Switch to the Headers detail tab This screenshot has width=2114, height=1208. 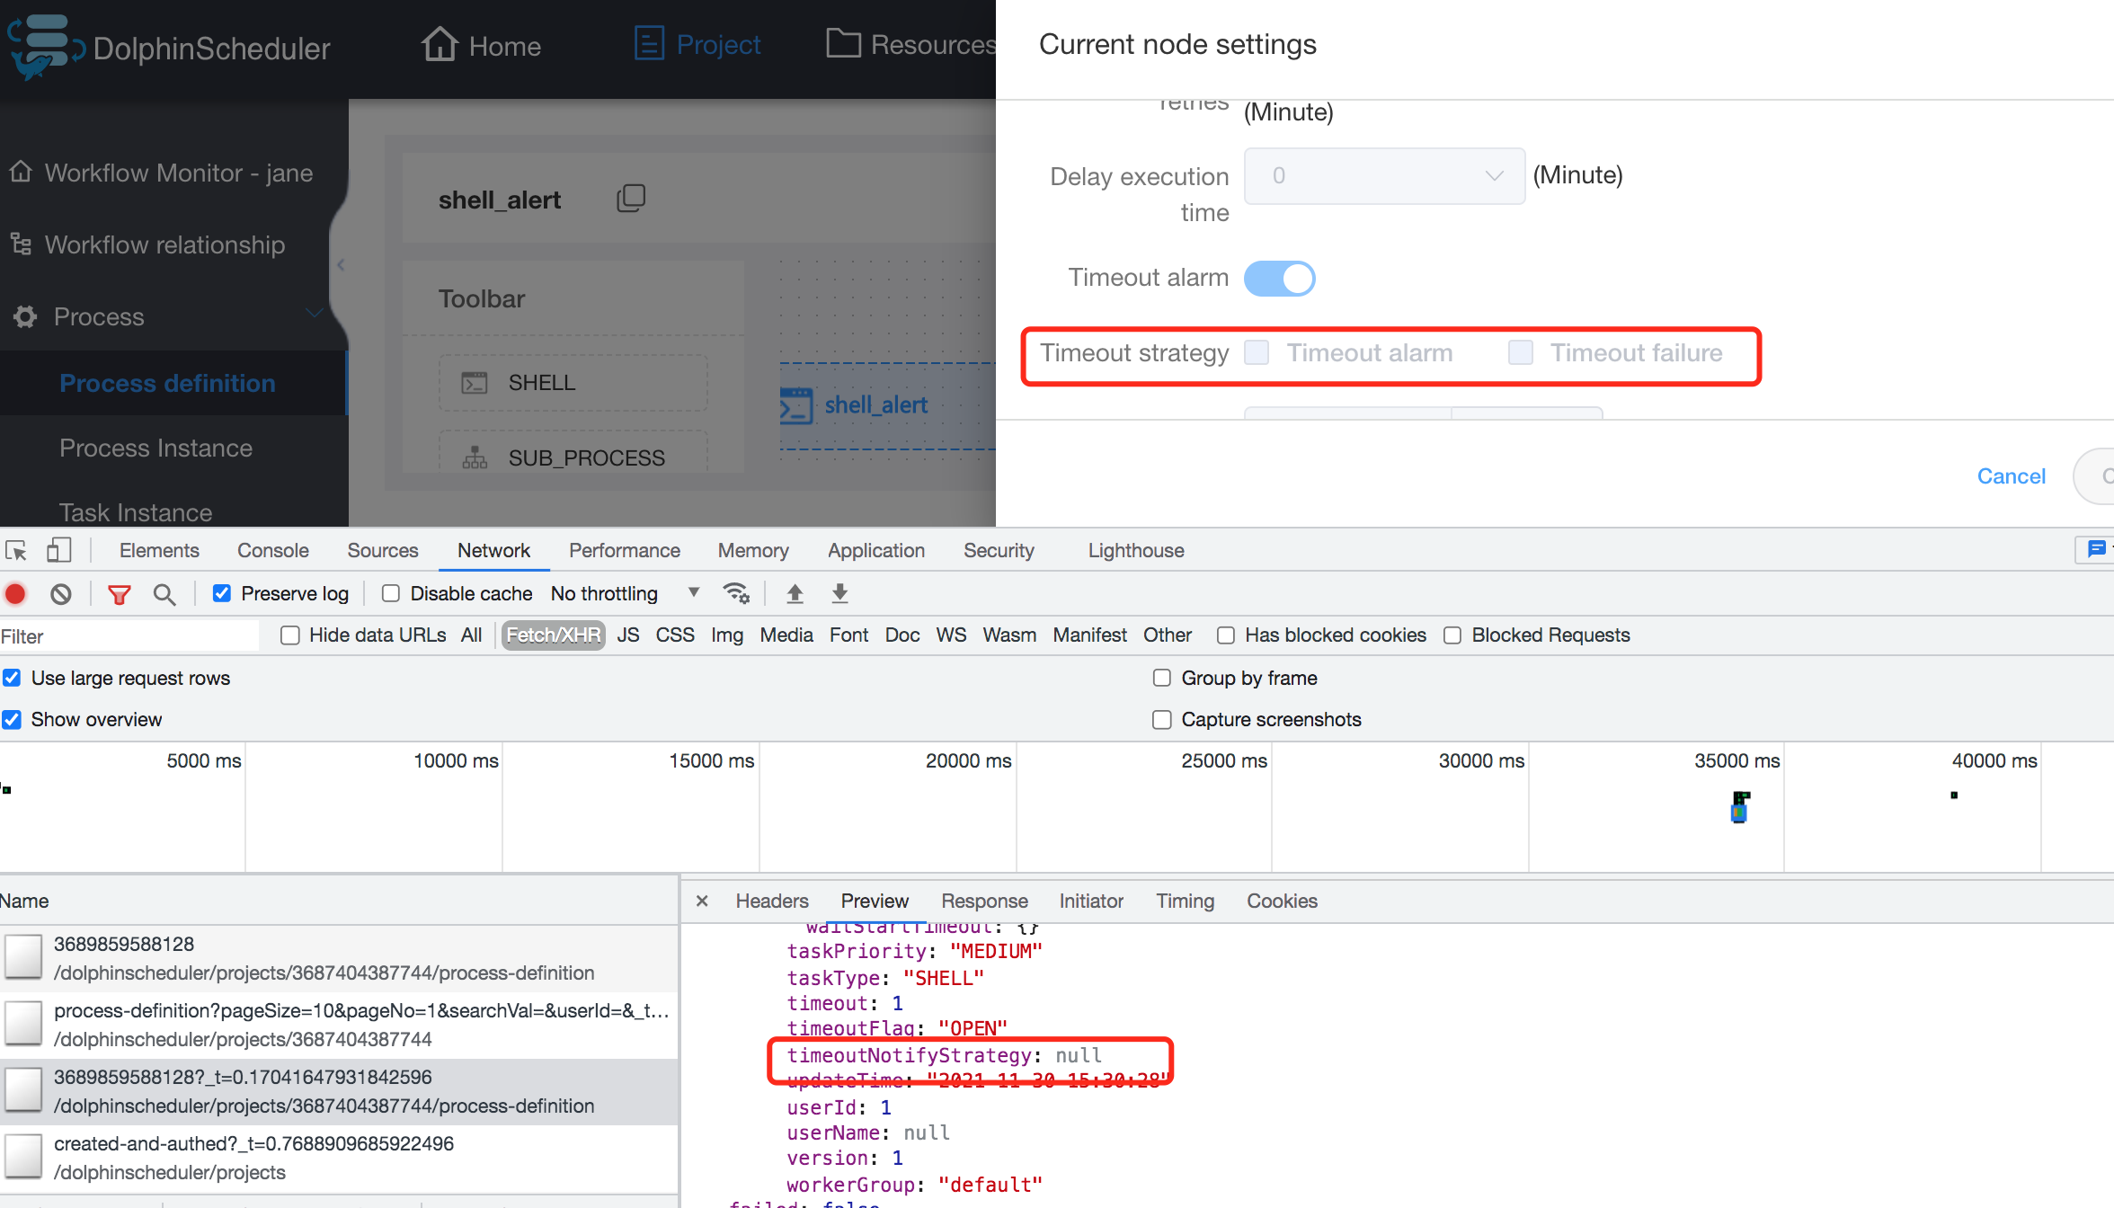[x=772, y=901]
